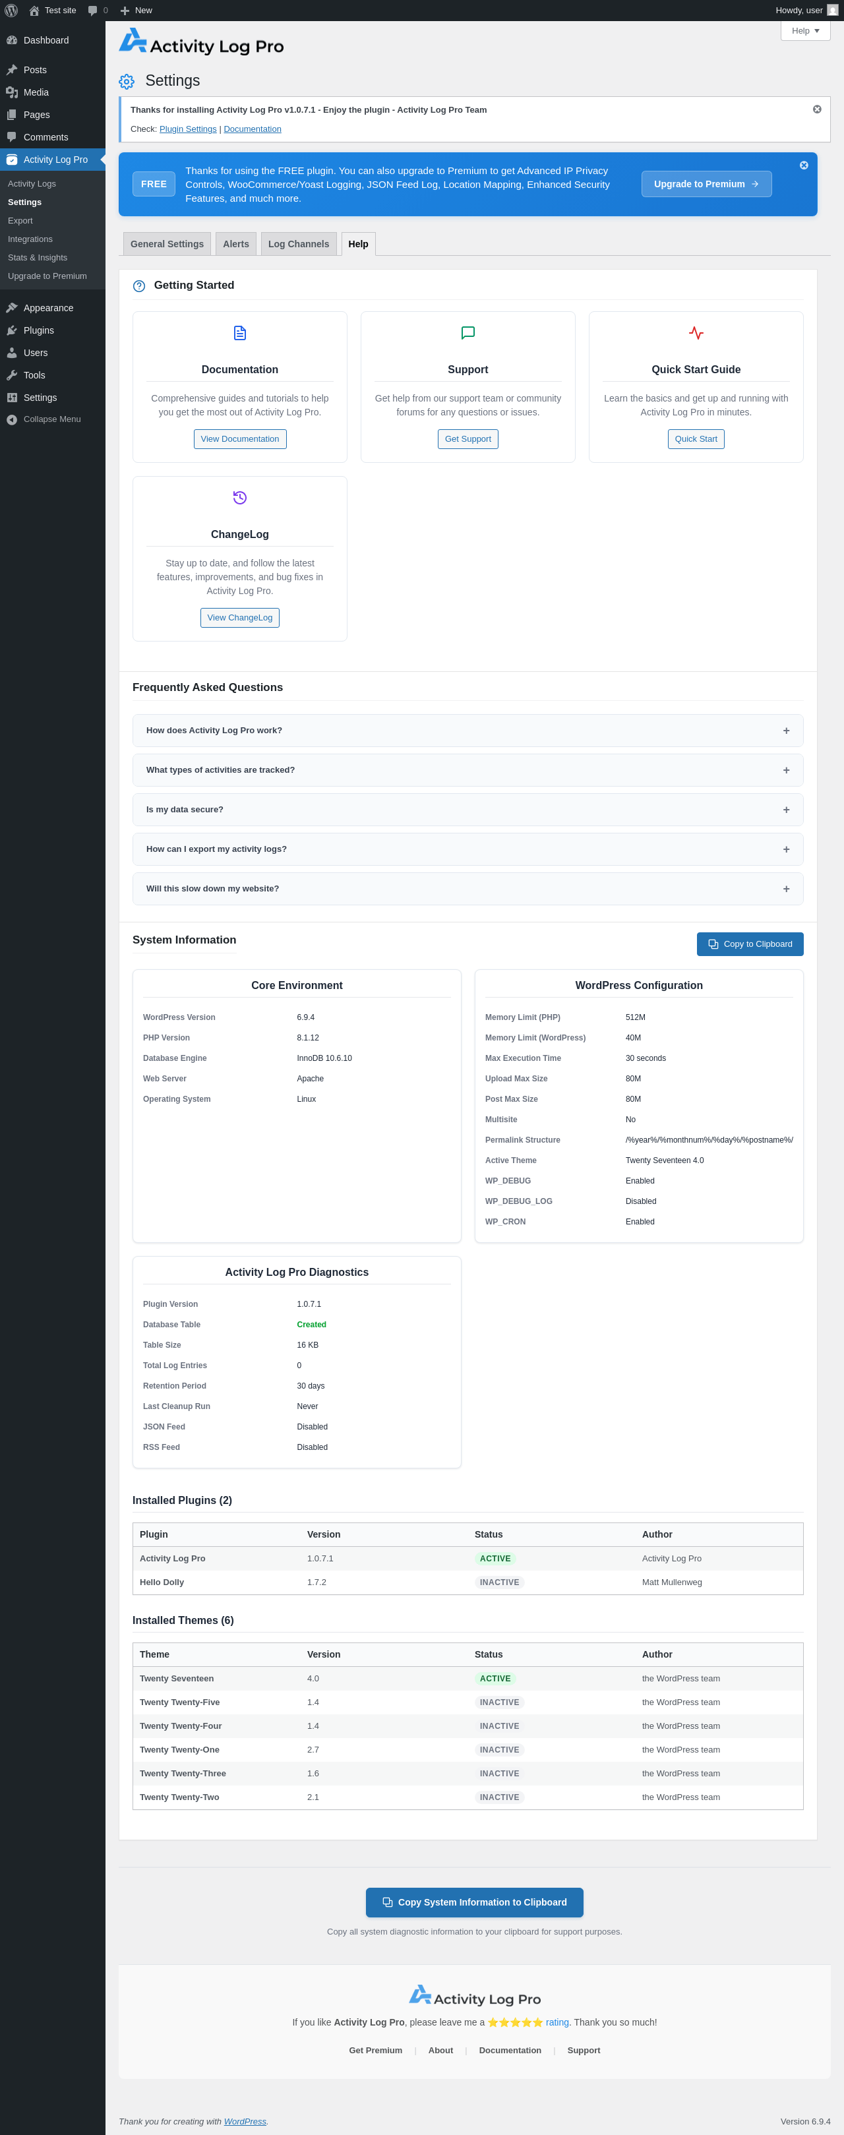The height and width of the screenshot is (2135, 844).
Task: Open Stats & Insights submenu item
Action: pyautogui.click(x=38, y=258)
